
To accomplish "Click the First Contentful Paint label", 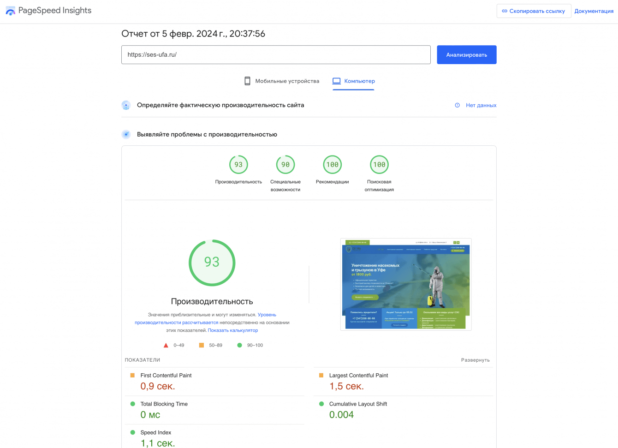I will [166, 376].
